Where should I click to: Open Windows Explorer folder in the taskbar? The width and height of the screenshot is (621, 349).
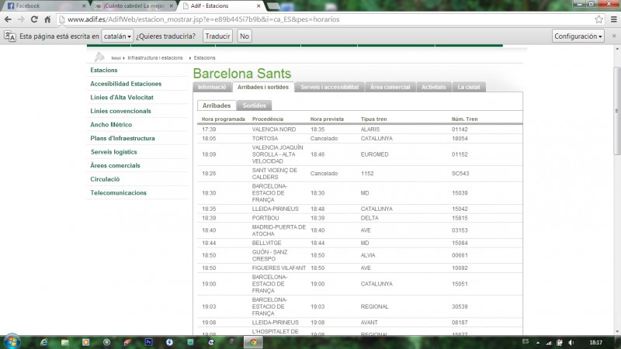(65, 342)
